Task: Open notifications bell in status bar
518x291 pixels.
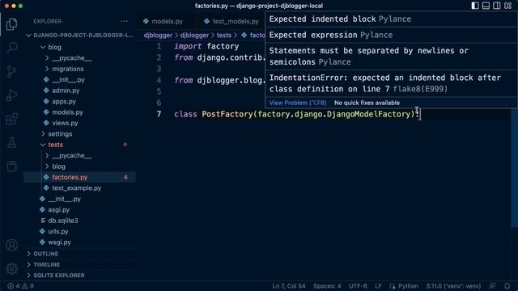Action: [507, 286]
